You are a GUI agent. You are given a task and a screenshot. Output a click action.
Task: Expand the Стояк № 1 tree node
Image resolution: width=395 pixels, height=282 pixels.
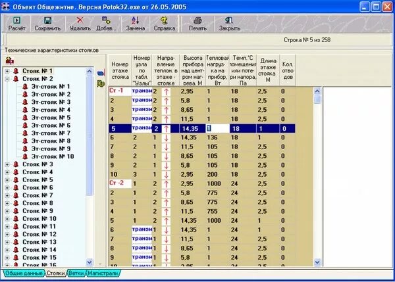tap(7, 71)
